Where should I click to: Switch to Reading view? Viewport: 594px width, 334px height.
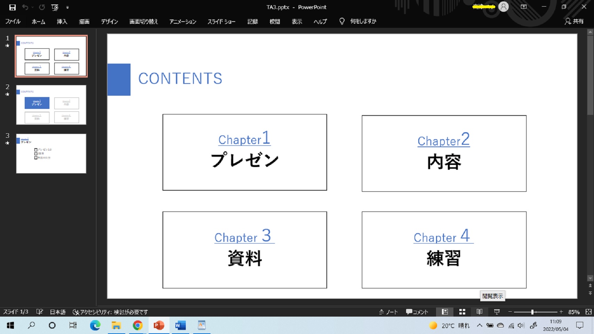(480, 312)
